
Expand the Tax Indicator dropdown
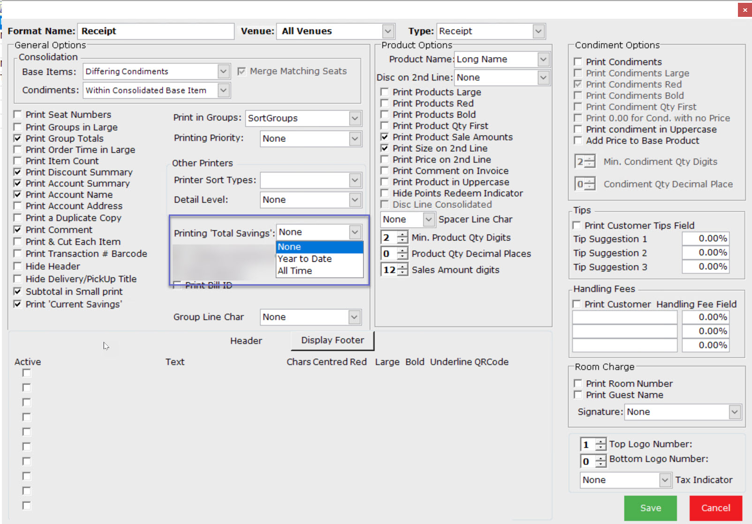664,480
